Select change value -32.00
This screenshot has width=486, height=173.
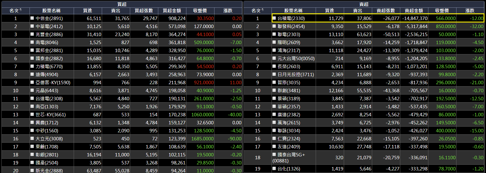point(477,26)
